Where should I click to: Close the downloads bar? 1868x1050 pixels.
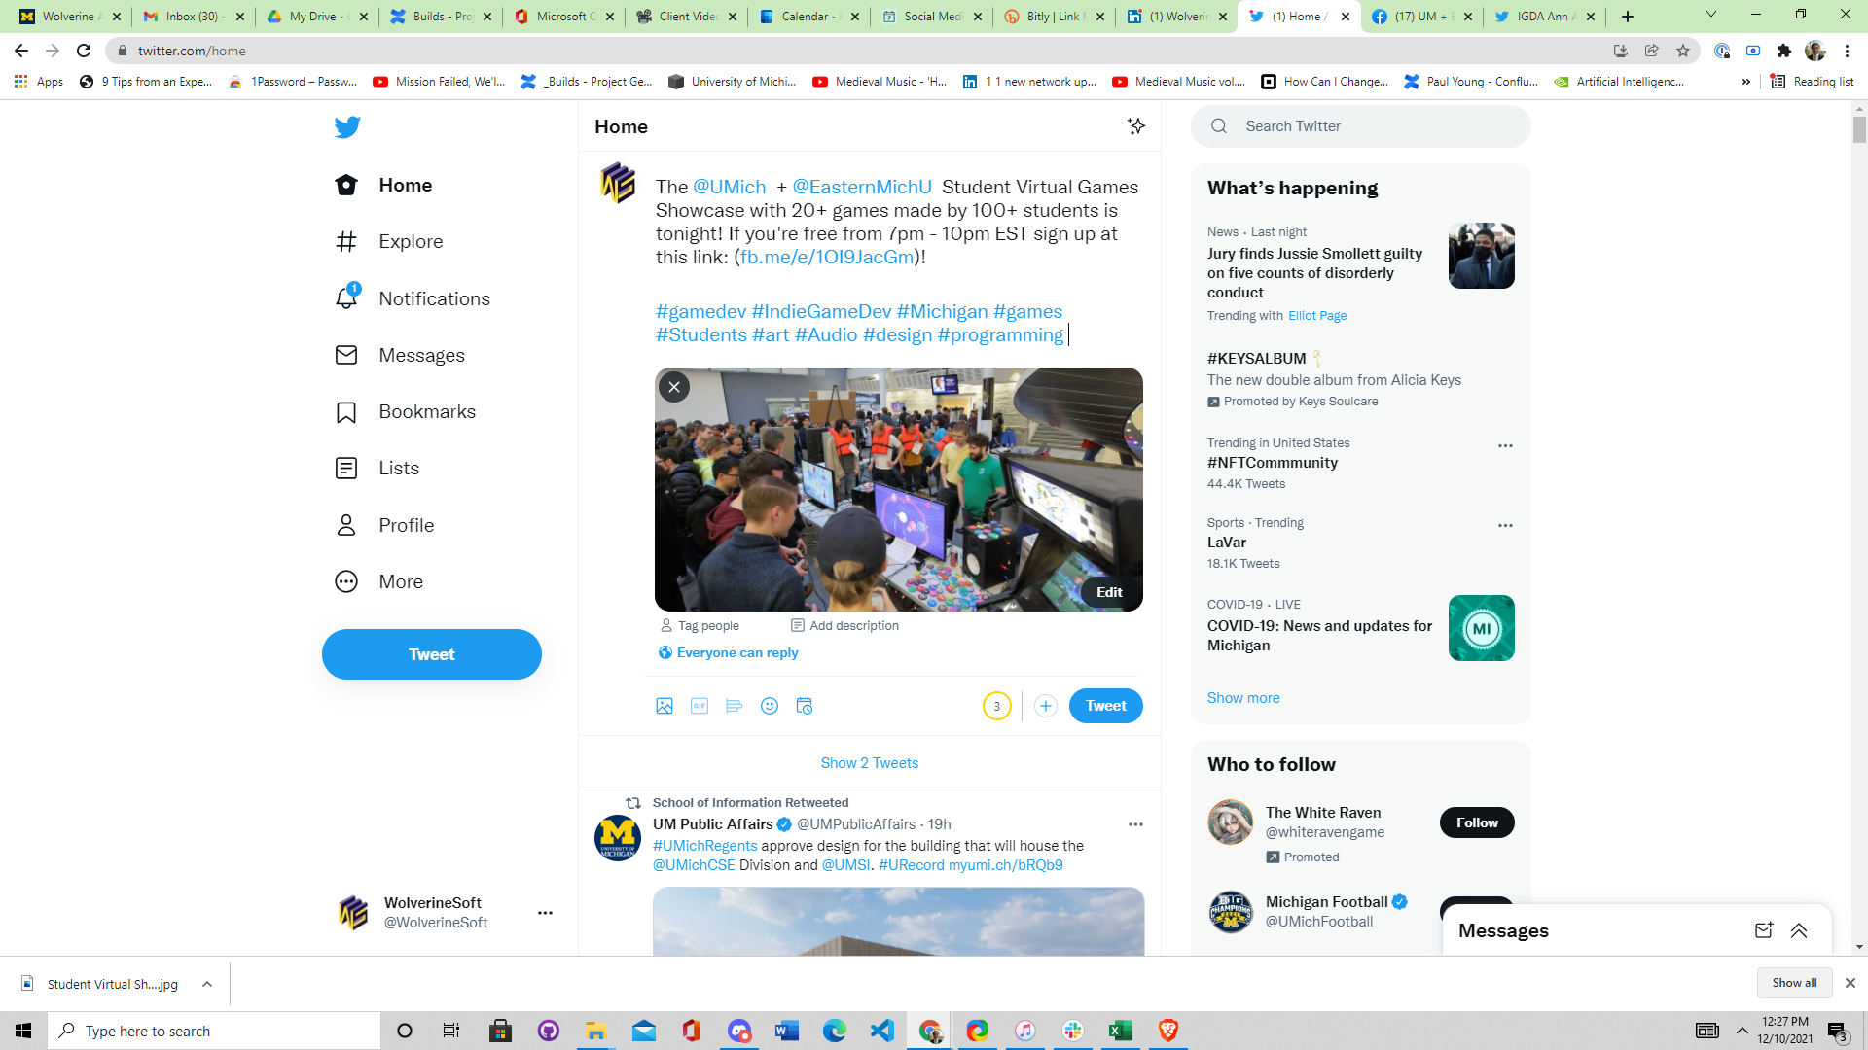1850,983
